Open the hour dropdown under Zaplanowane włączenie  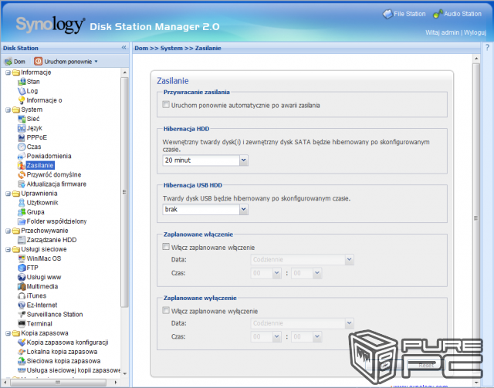276,273
